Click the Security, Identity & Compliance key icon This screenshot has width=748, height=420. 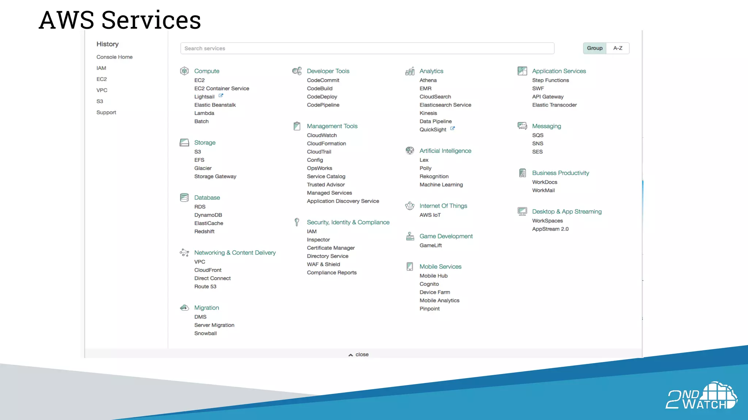(x=297, y=222)
